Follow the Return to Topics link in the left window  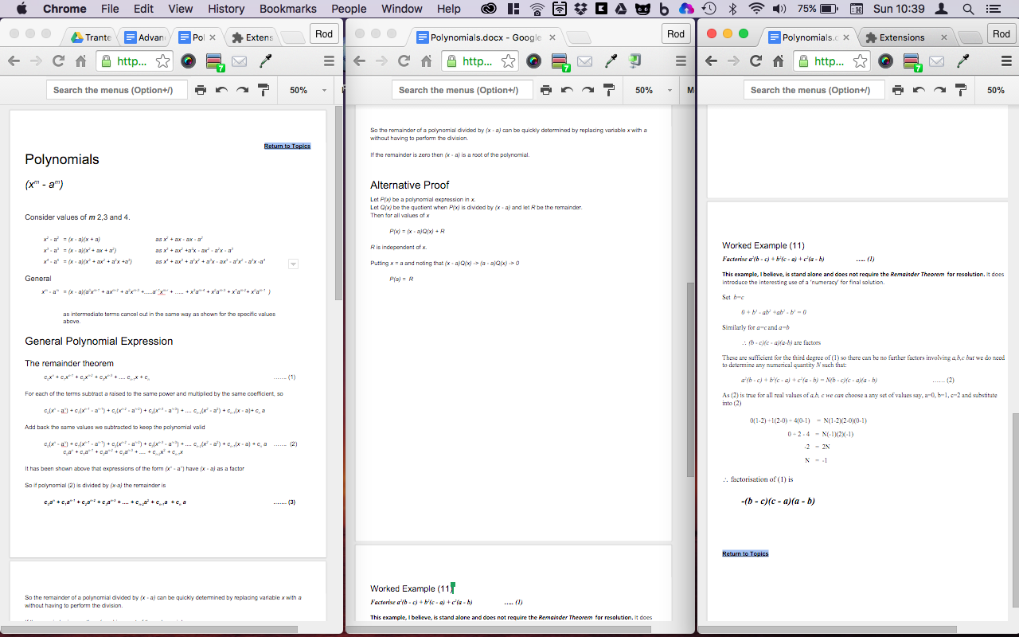287,146
